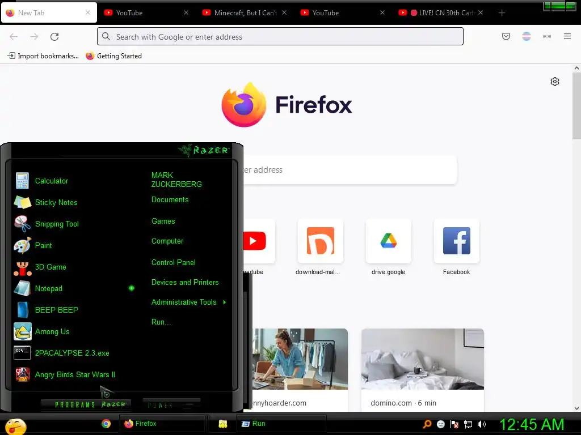Expand the Administrative Tools submenu arrow

[225, 302]
